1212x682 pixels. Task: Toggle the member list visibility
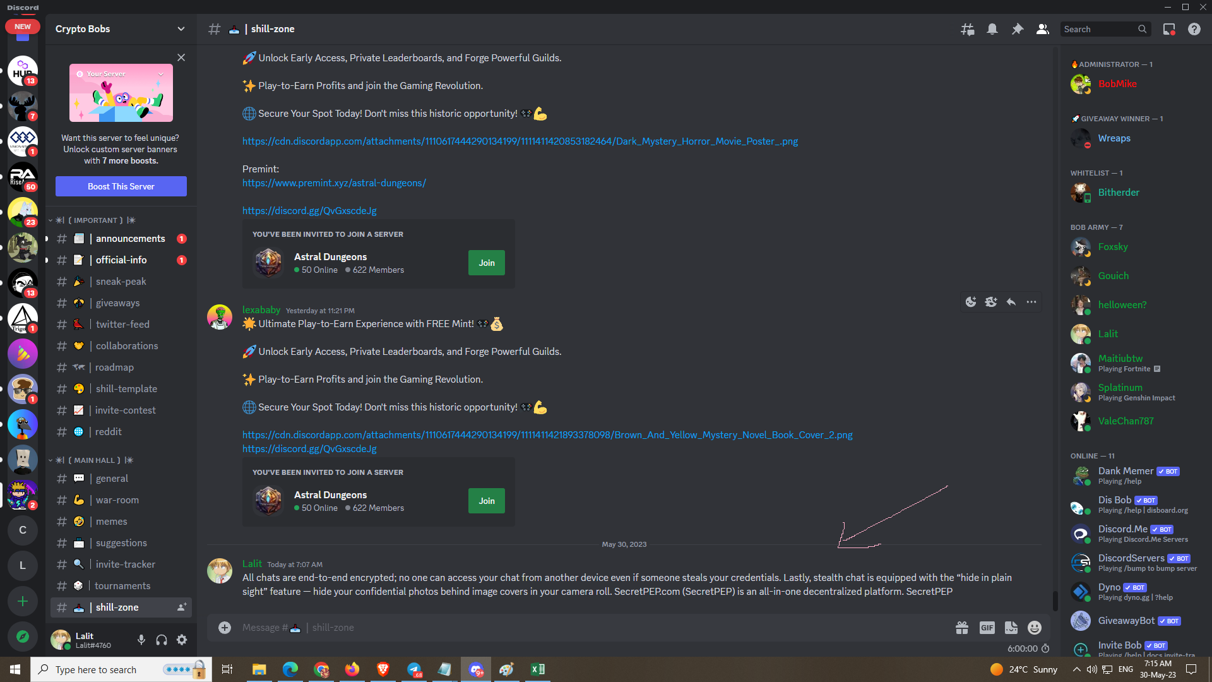(1043, 29)
